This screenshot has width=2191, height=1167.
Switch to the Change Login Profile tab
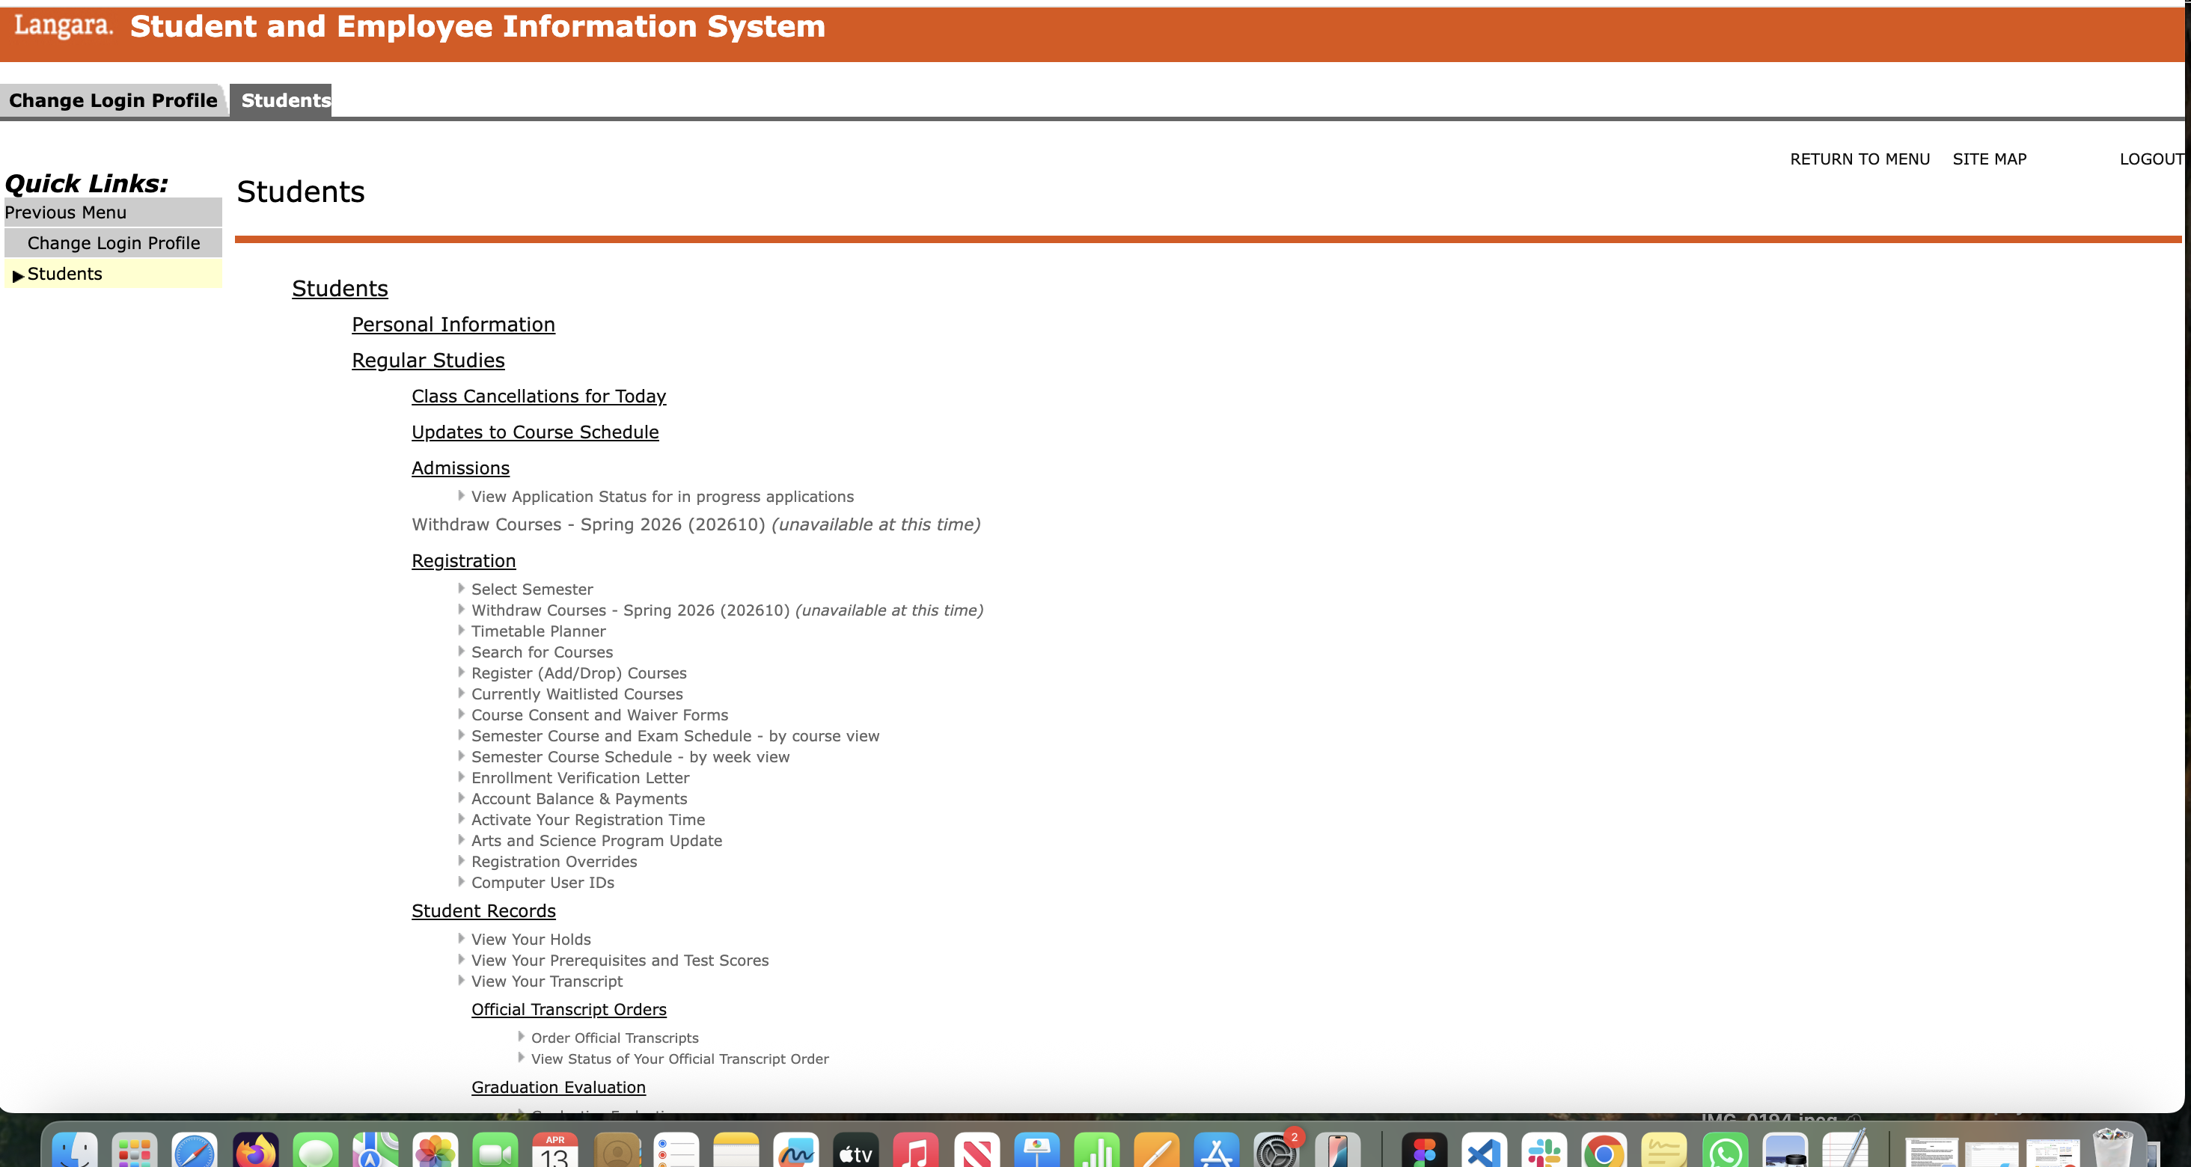113,99
